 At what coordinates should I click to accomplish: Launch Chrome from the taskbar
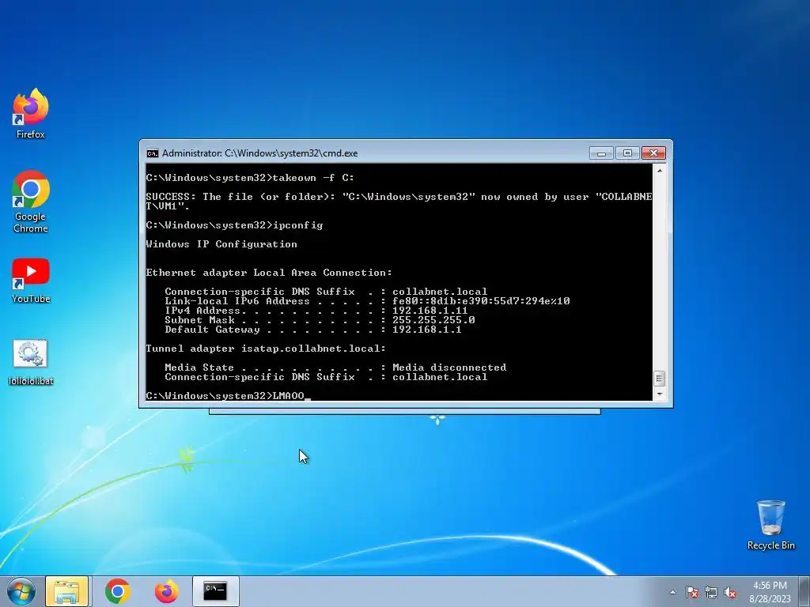point(118,591)
